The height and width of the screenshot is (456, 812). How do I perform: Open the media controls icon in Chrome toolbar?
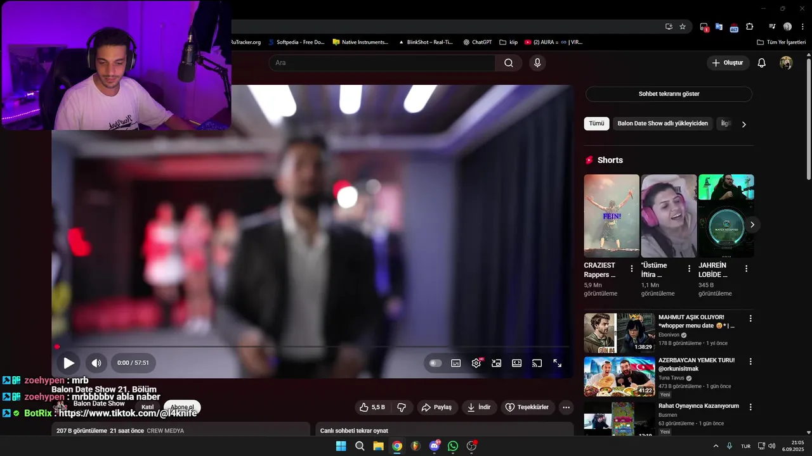coord(772,27)
